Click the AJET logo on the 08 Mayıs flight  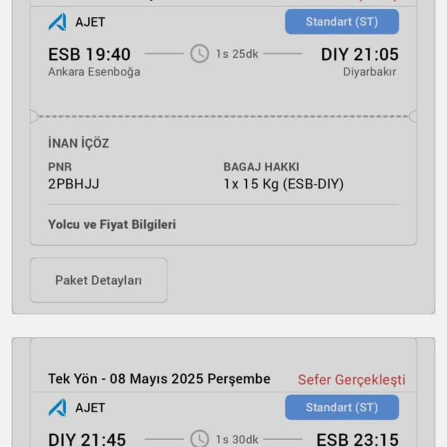click(x=58, y=407)
